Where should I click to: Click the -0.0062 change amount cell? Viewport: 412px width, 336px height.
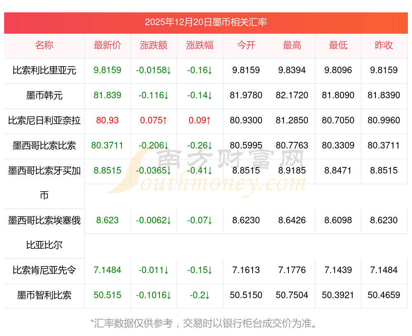tap(153, 220)
